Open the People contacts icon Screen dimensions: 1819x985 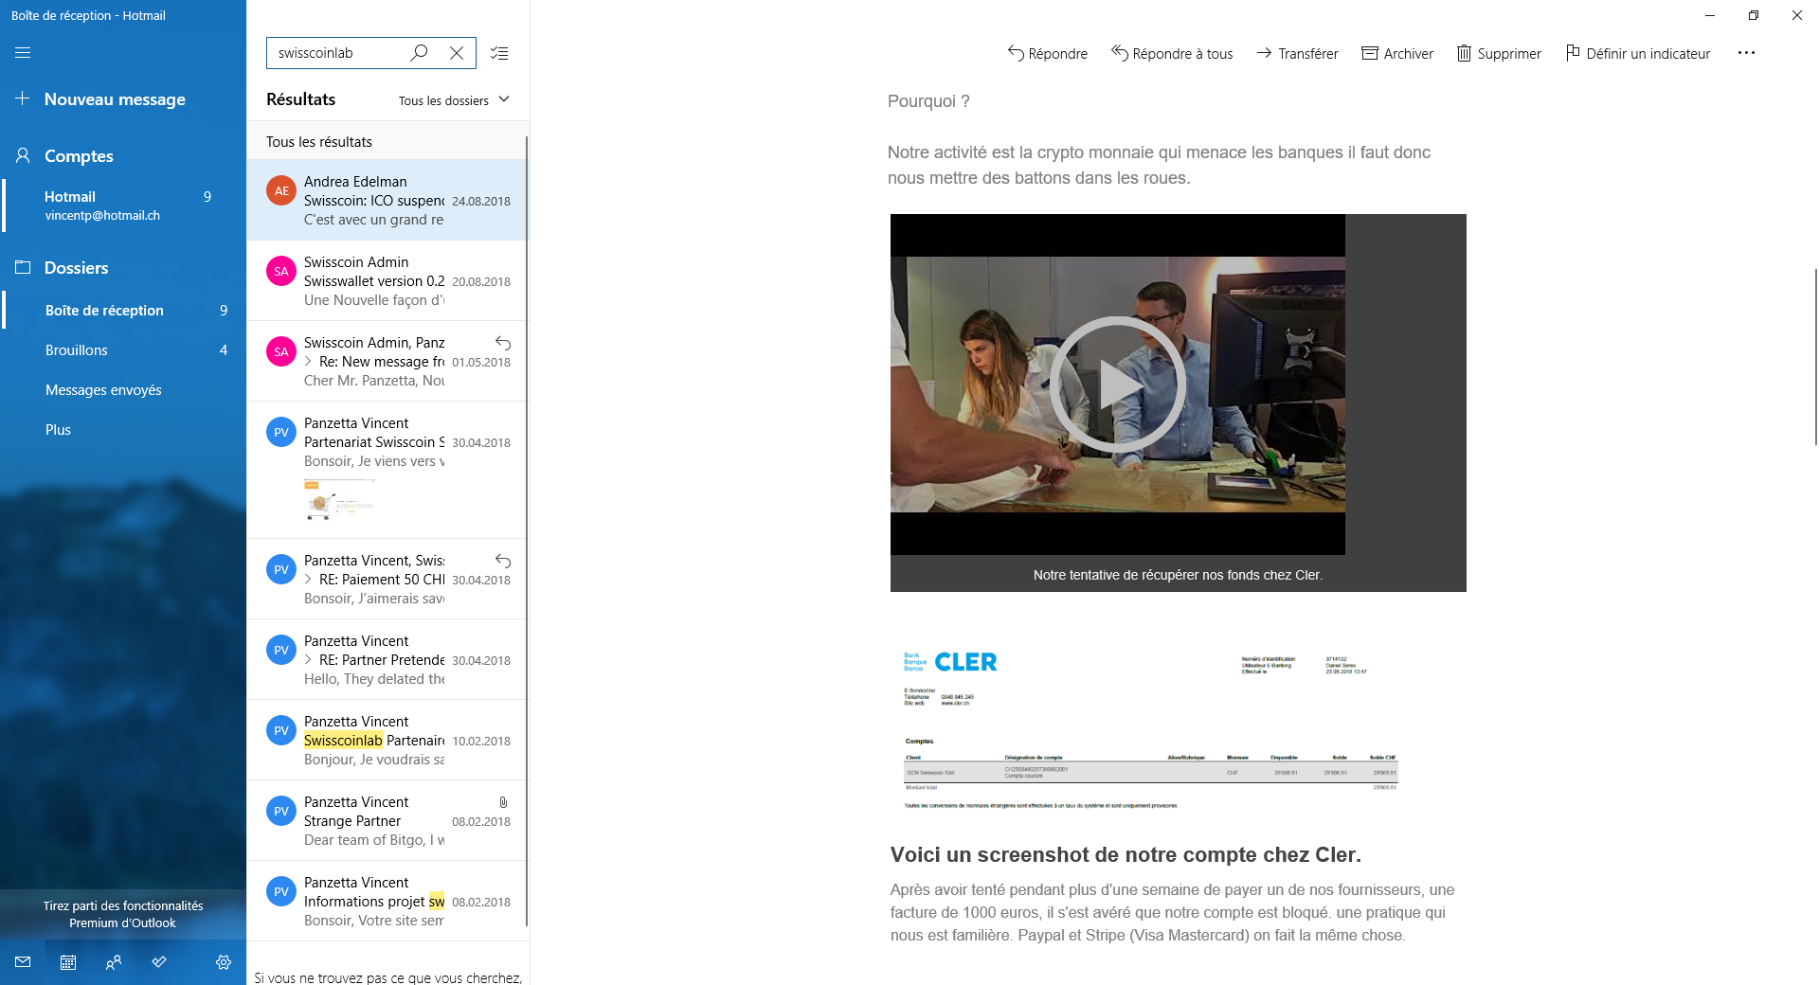(114, 962)
